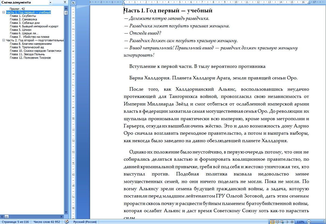Jump to Пролог. 42 in document map
Screen dimensions: 326x224
click(x=17, y=9)
